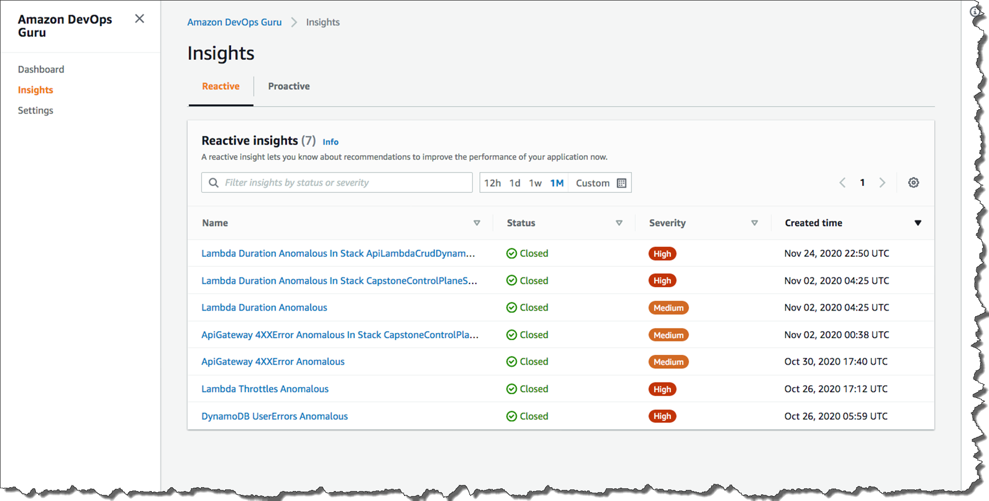
Task: Select the 1d time range
Action: [x=515, y=183]
